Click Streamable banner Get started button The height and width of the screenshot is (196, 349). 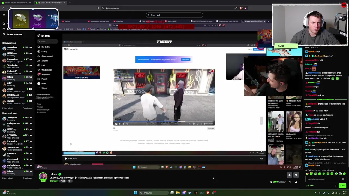(186, 59)
